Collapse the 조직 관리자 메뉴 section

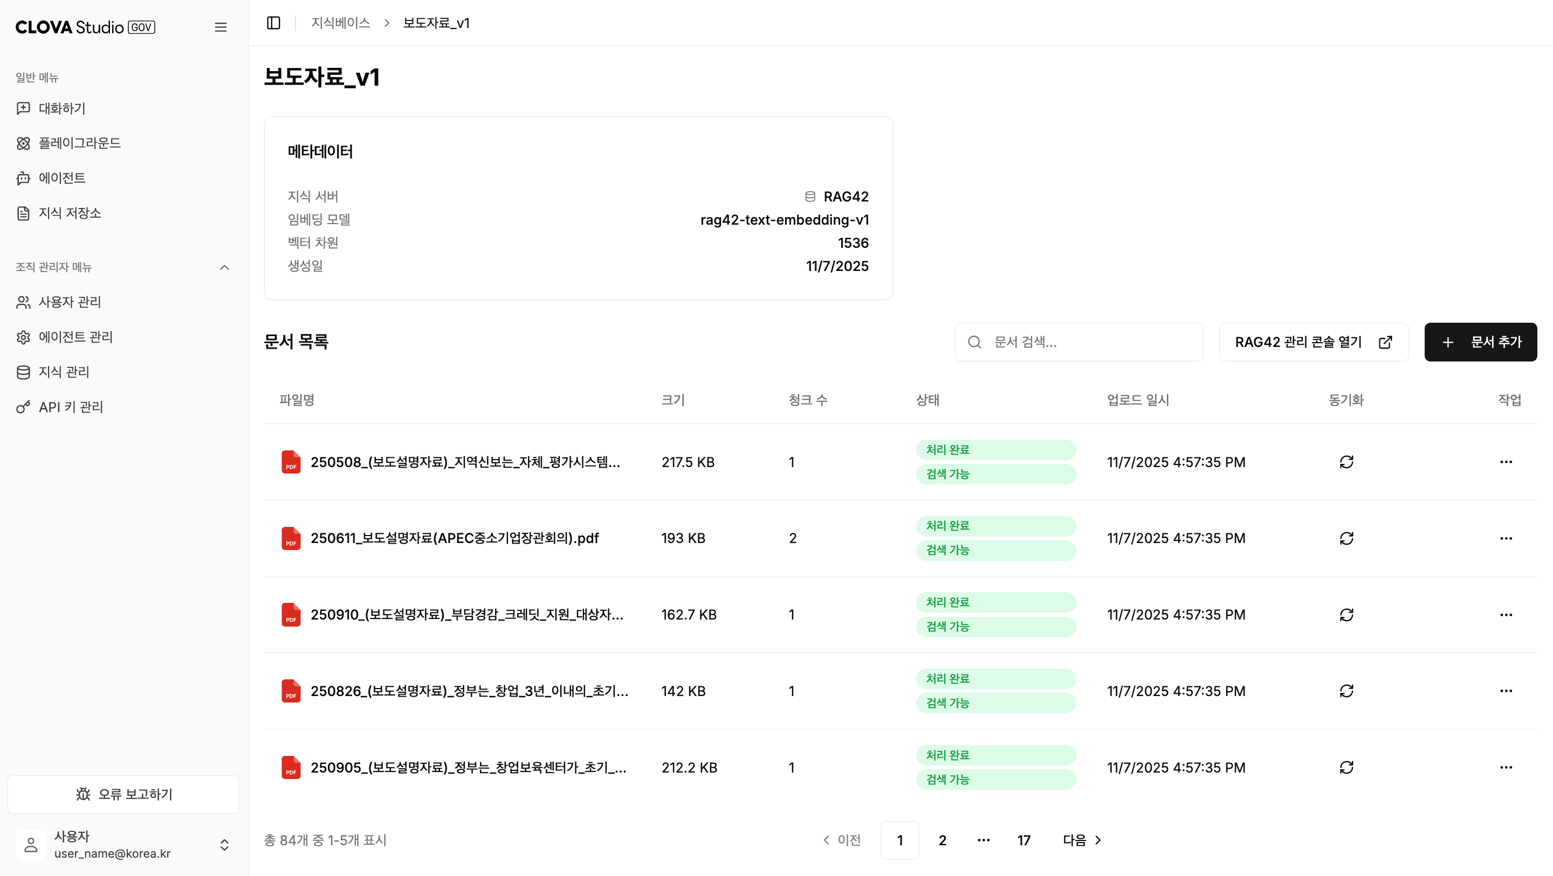(x=224, y=268)
